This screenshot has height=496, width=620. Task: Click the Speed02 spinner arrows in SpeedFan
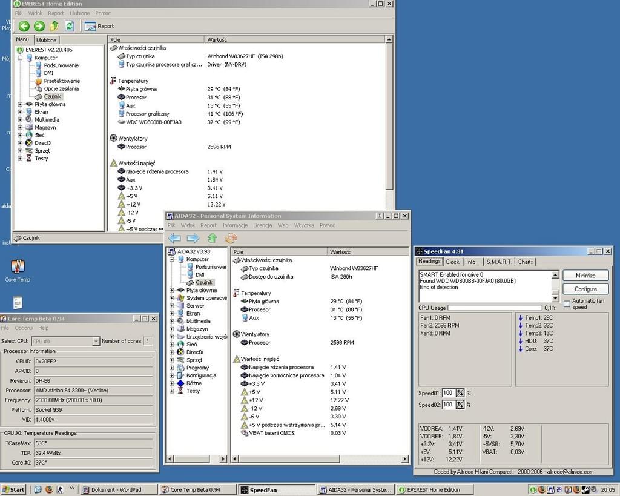tap(460, 405)
